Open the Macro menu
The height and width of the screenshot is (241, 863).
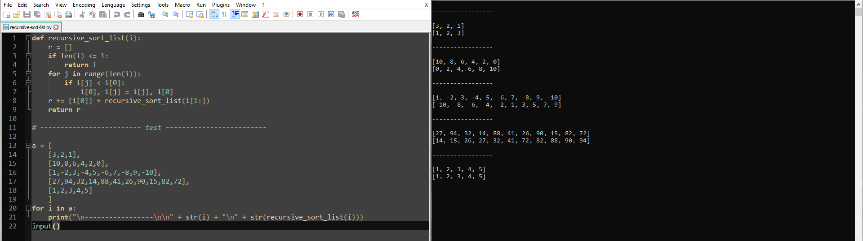pyautogui.click(x=182, y=5)
